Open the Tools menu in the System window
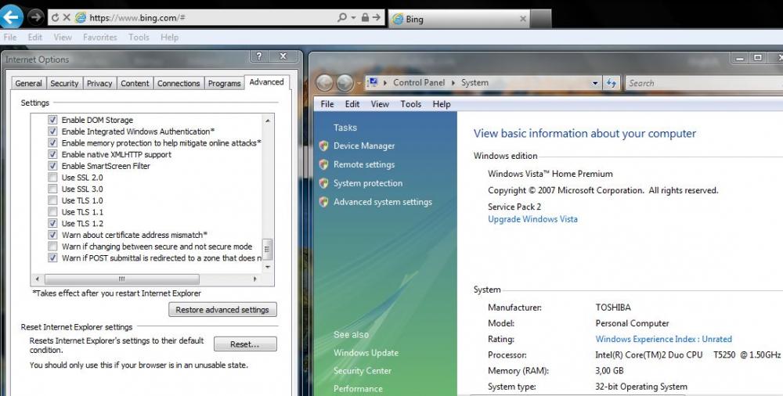Viewport: 783px width, 396px height. pos(410,104)
